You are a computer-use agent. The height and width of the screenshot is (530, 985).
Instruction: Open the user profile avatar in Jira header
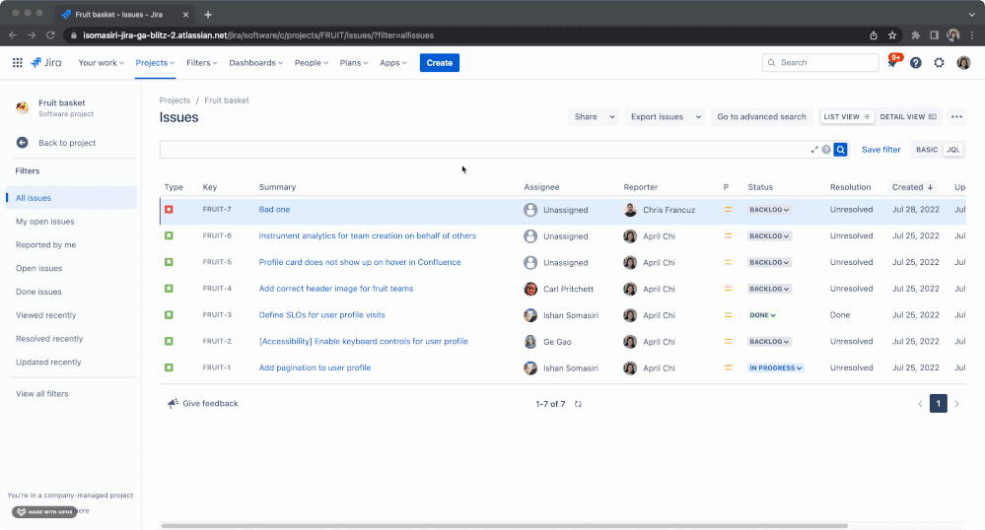pyautogui.click(x=963, y=63)
